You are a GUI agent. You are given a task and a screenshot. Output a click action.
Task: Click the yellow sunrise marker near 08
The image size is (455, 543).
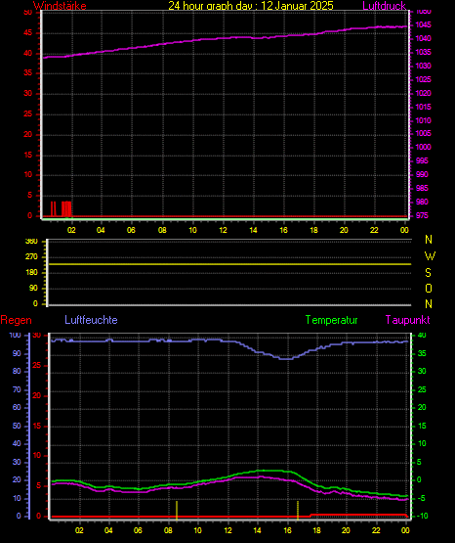177,510
